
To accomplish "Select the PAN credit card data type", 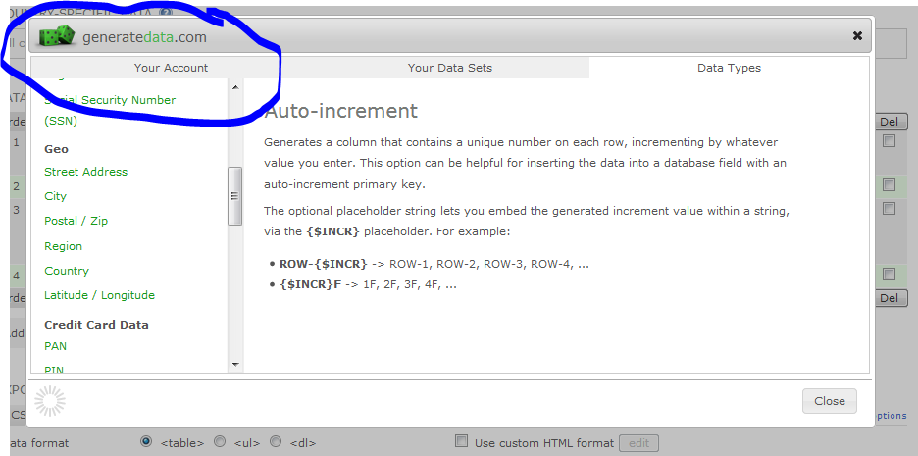I will [x=55, y=346].
